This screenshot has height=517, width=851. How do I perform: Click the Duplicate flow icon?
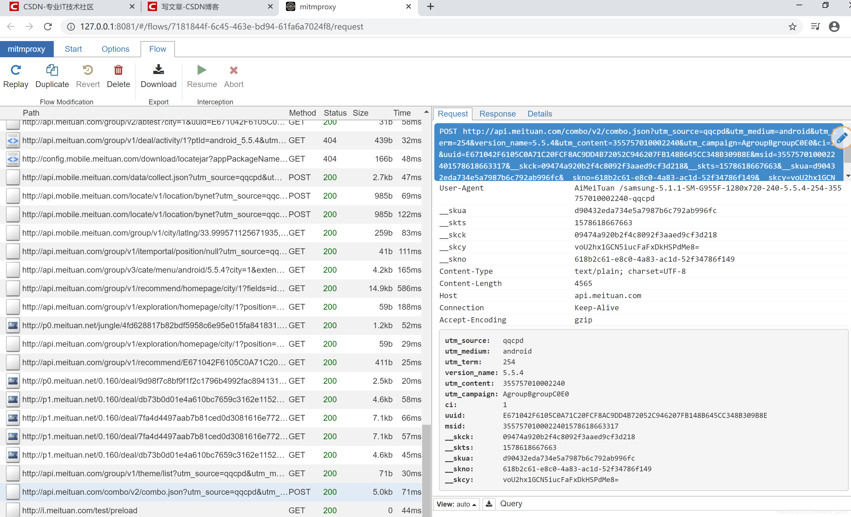click(52, 70)
